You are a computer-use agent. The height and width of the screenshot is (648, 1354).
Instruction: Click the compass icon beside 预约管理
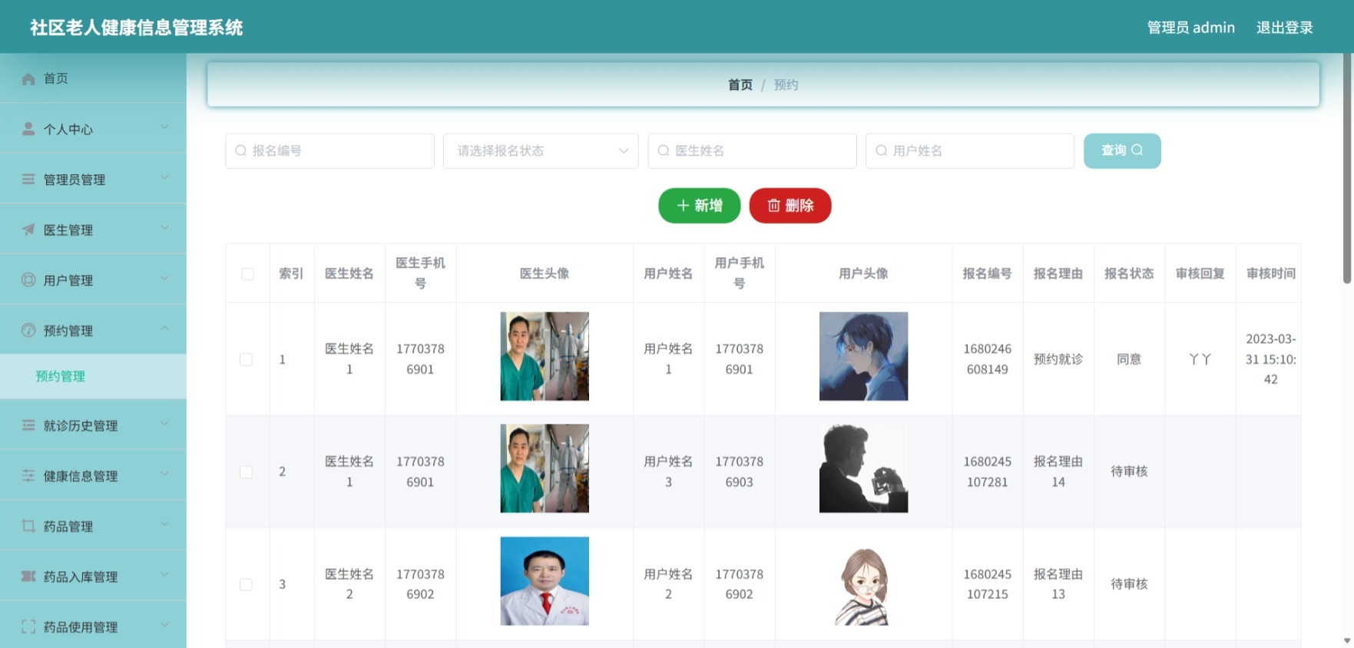[28, 330]
